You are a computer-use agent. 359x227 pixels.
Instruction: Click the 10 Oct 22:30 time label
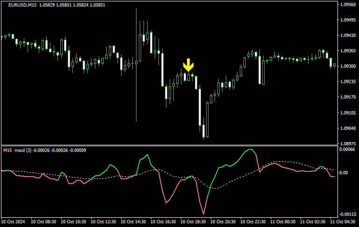click(x=254, y=222)
